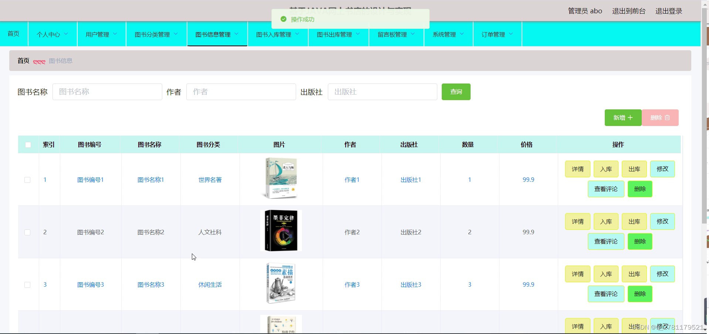Click 修改 for 图书名称3 row
Viewport: 709px width, 334px height.
pos(662,274)
